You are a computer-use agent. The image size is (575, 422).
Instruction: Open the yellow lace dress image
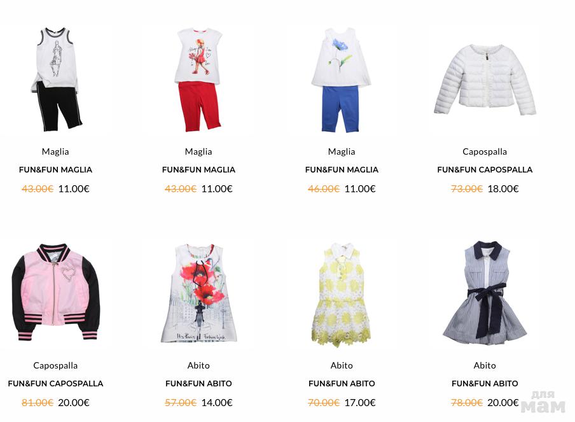pyautogui.click(x=342, y=293)
